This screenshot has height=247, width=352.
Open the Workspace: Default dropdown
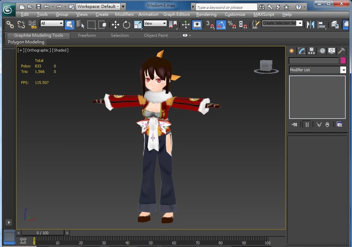tap(98, 6)
